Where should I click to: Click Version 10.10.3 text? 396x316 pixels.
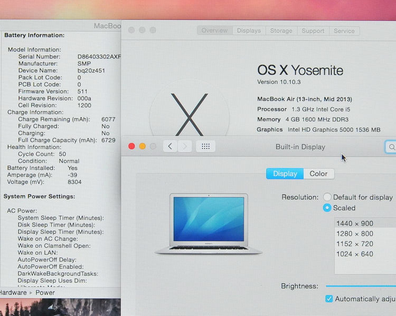(x=279, y=82)
